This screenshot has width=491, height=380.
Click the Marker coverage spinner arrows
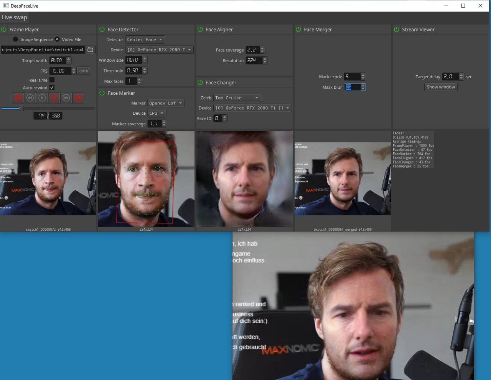164,124
